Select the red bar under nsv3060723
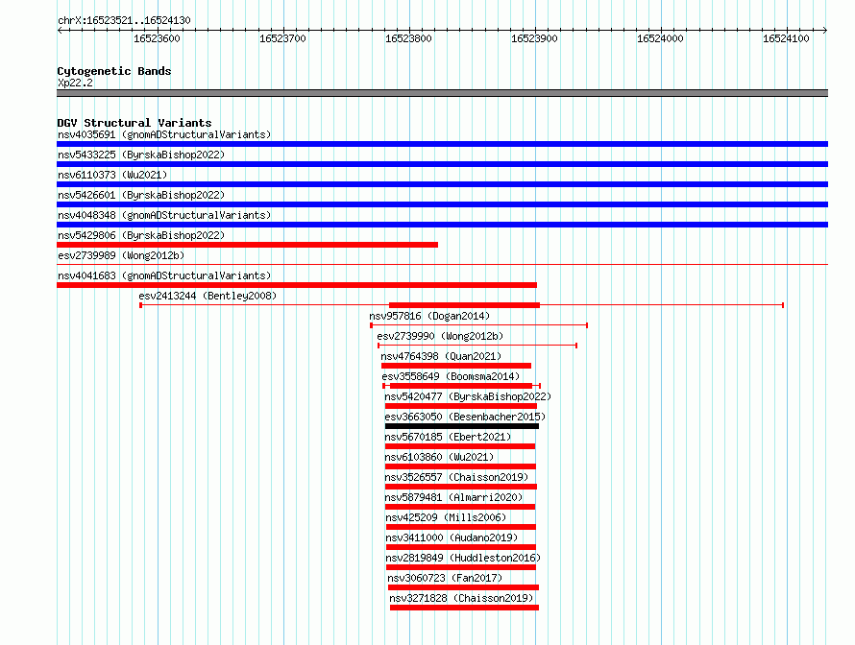The height and width of the screenshot is (645, 855). pyautogui.click(x=463, y=587)
